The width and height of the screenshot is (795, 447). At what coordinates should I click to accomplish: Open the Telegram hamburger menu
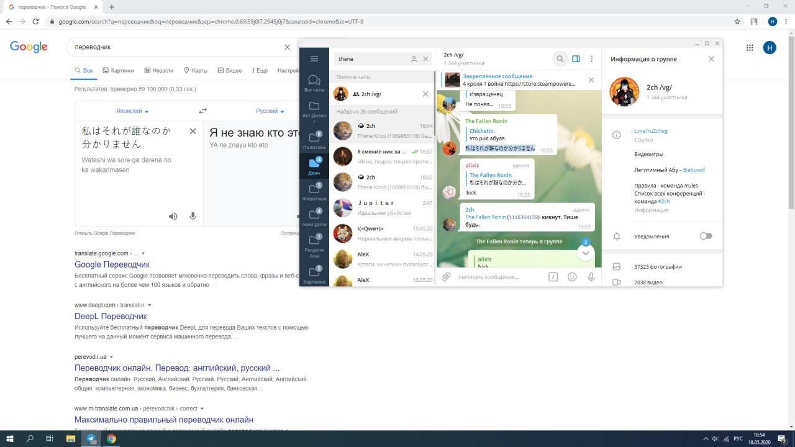[314, 59]
